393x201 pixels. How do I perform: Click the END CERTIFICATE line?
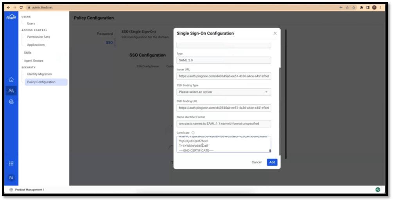point(196,151)
